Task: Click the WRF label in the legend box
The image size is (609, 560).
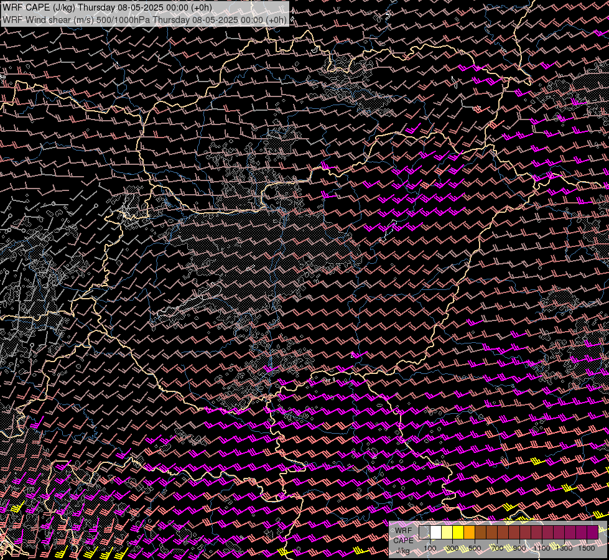Action: pos(404,531)
